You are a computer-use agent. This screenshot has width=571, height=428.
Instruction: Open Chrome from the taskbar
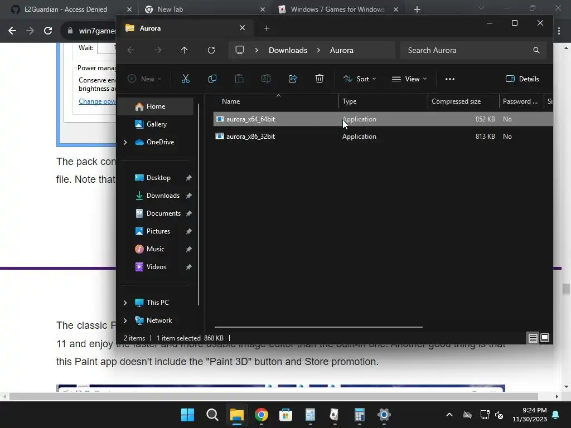click(261, 415)
